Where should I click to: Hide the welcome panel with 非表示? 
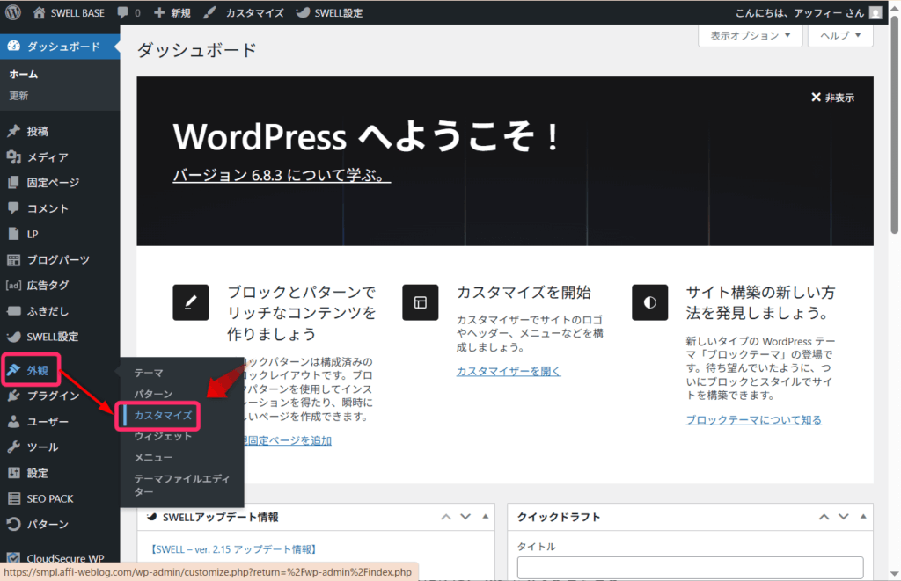pyautogui.click(x=832, y=98)
